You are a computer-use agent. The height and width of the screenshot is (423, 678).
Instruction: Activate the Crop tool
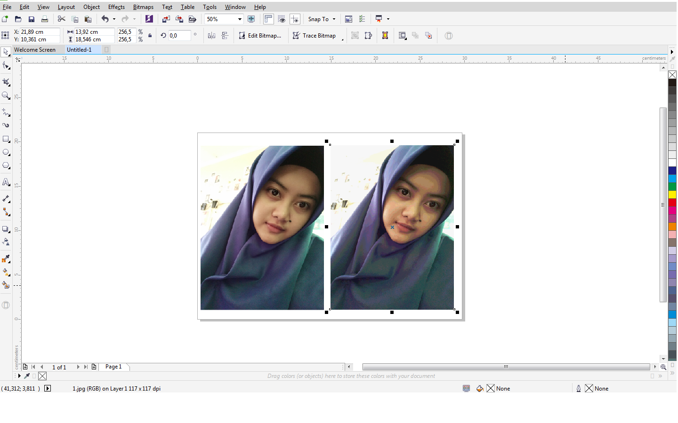pyautogui.click(x=6, y=82)
